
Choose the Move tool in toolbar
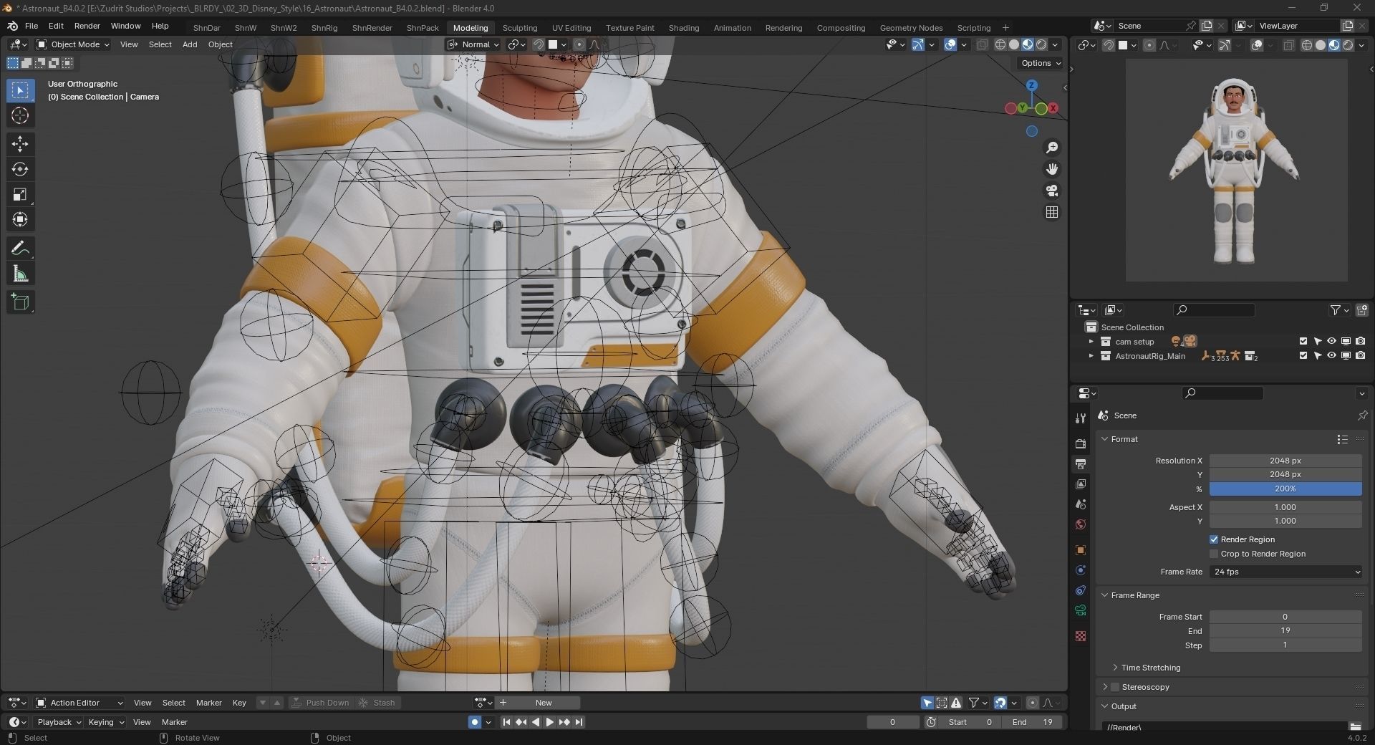(20, 144)
